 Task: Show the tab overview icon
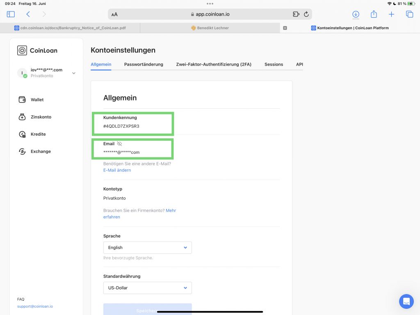(410, 14)
